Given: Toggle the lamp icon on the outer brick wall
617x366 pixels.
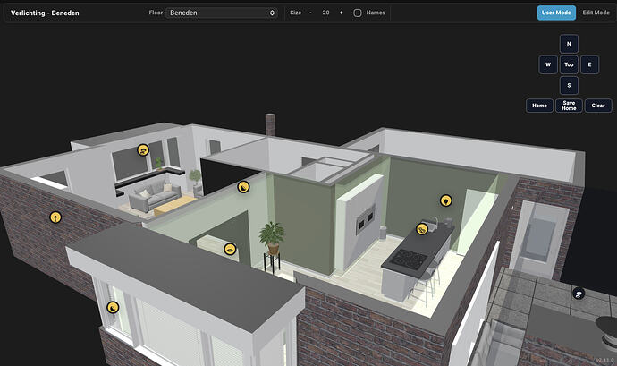Looking at the screenshot, I should pyautogui.click(x=55, y=217).
